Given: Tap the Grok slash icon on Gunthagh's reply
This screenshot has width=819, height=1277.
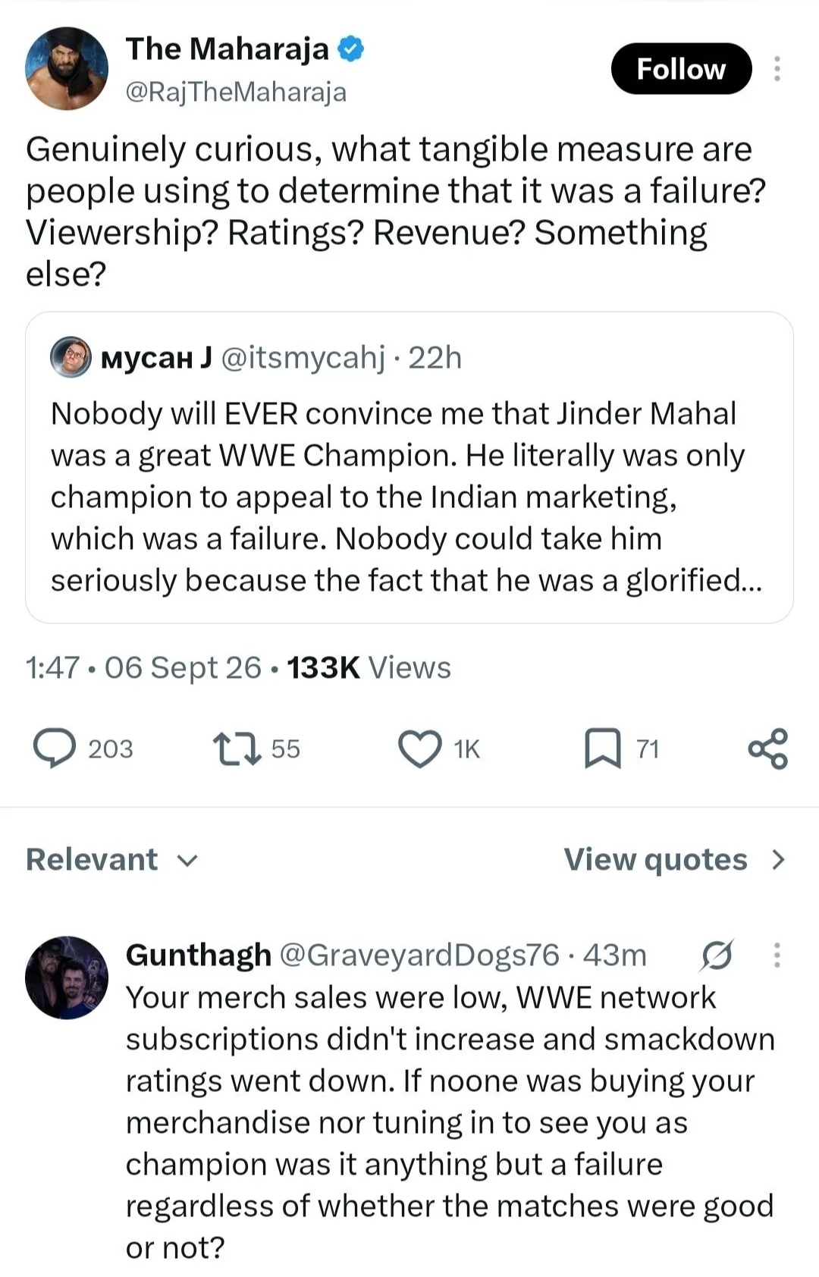Looking at the screenshot, I should point(717,955).
